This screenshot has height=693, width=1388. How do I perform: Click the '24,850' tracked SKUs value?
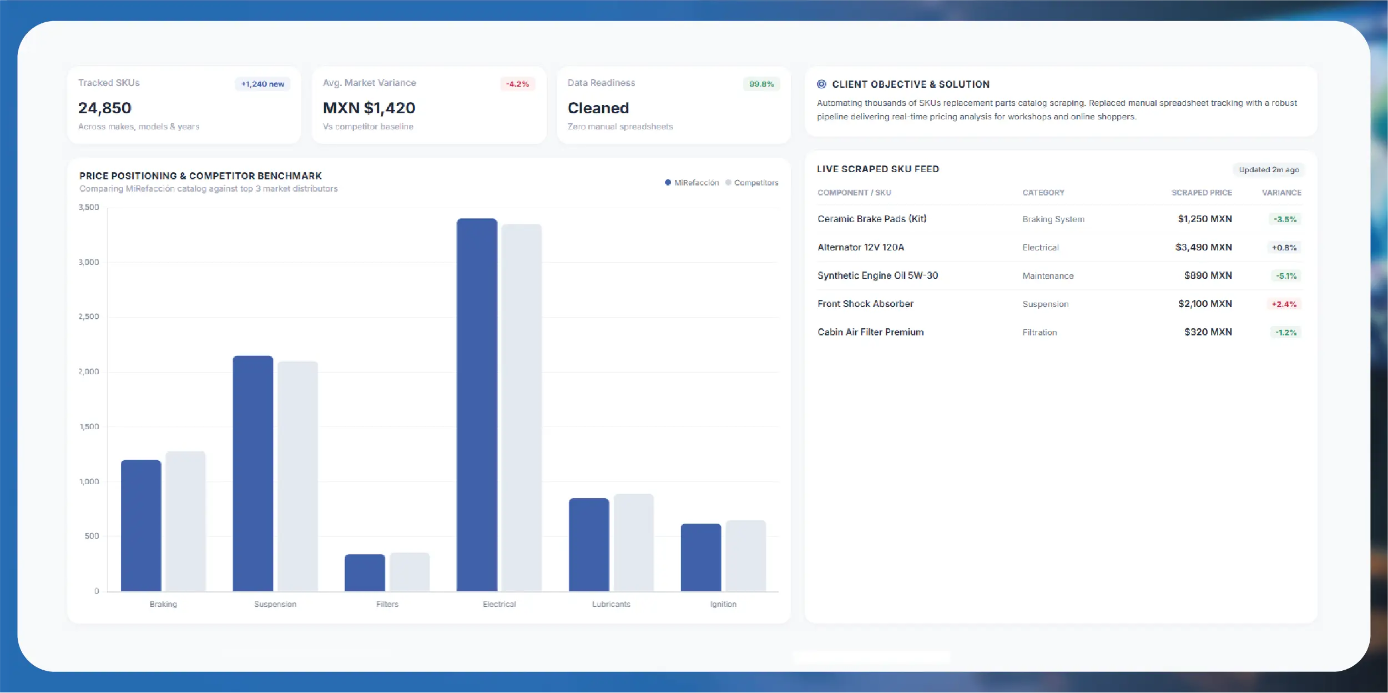click(105, 108)
